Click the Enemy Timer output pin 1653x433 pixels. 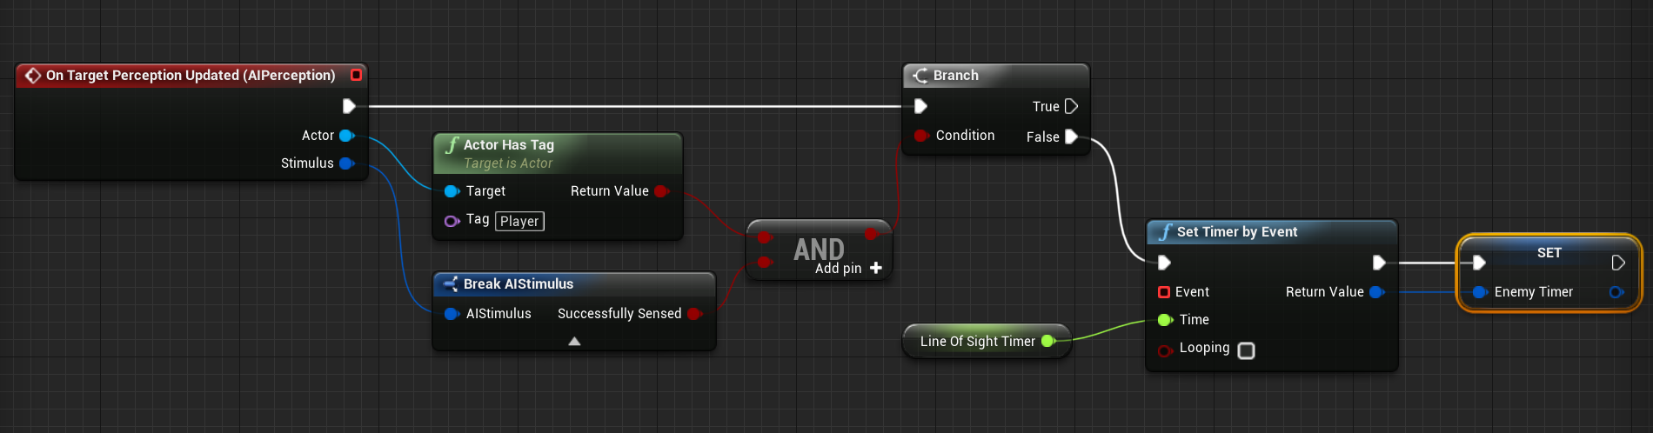point(1616,292)
